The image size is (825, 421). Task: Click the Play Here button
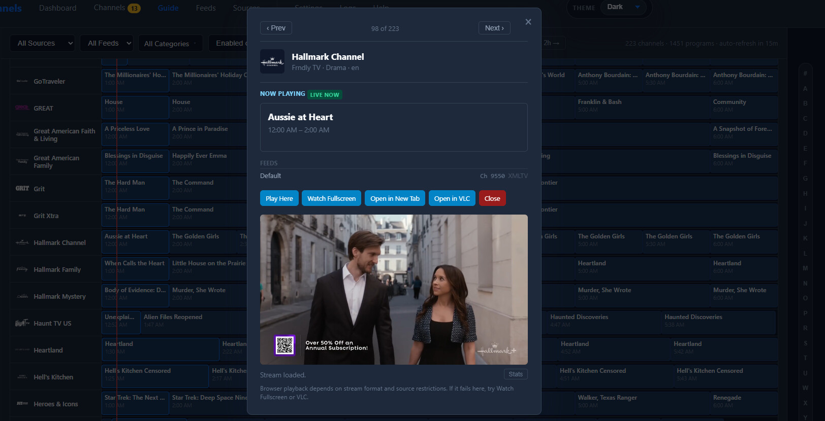pyautogui.click(x=279, y=198)
